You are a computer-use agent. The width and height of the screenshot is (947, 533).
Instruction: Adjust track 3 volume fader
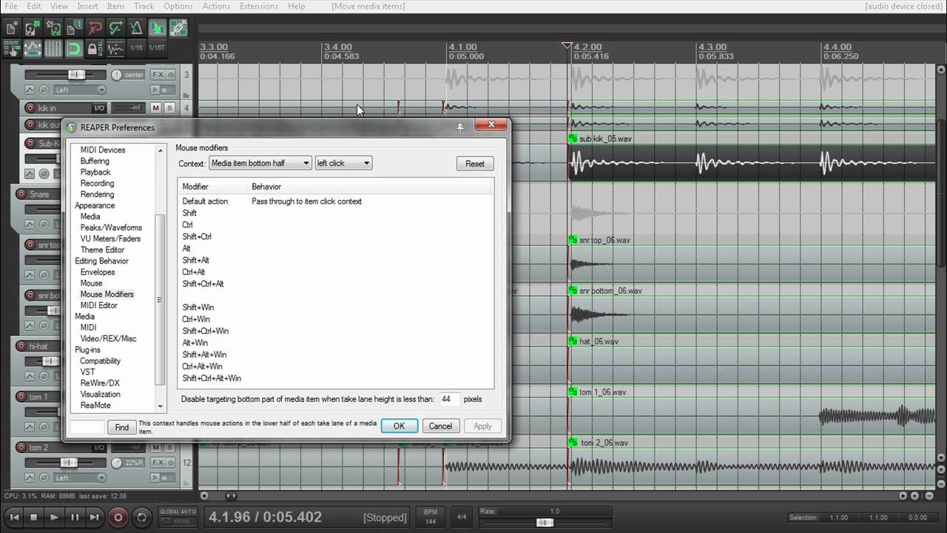pos(77,75)
